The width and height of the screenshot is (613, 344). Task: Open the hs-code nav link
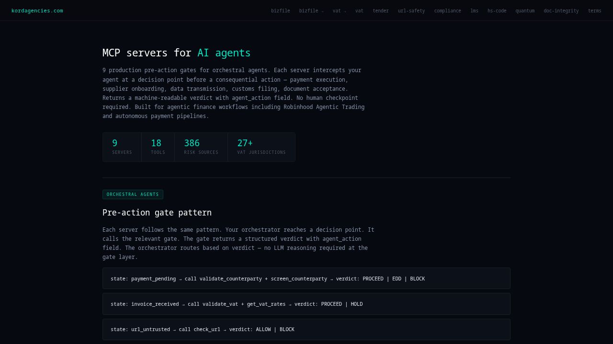coord(497,11)
